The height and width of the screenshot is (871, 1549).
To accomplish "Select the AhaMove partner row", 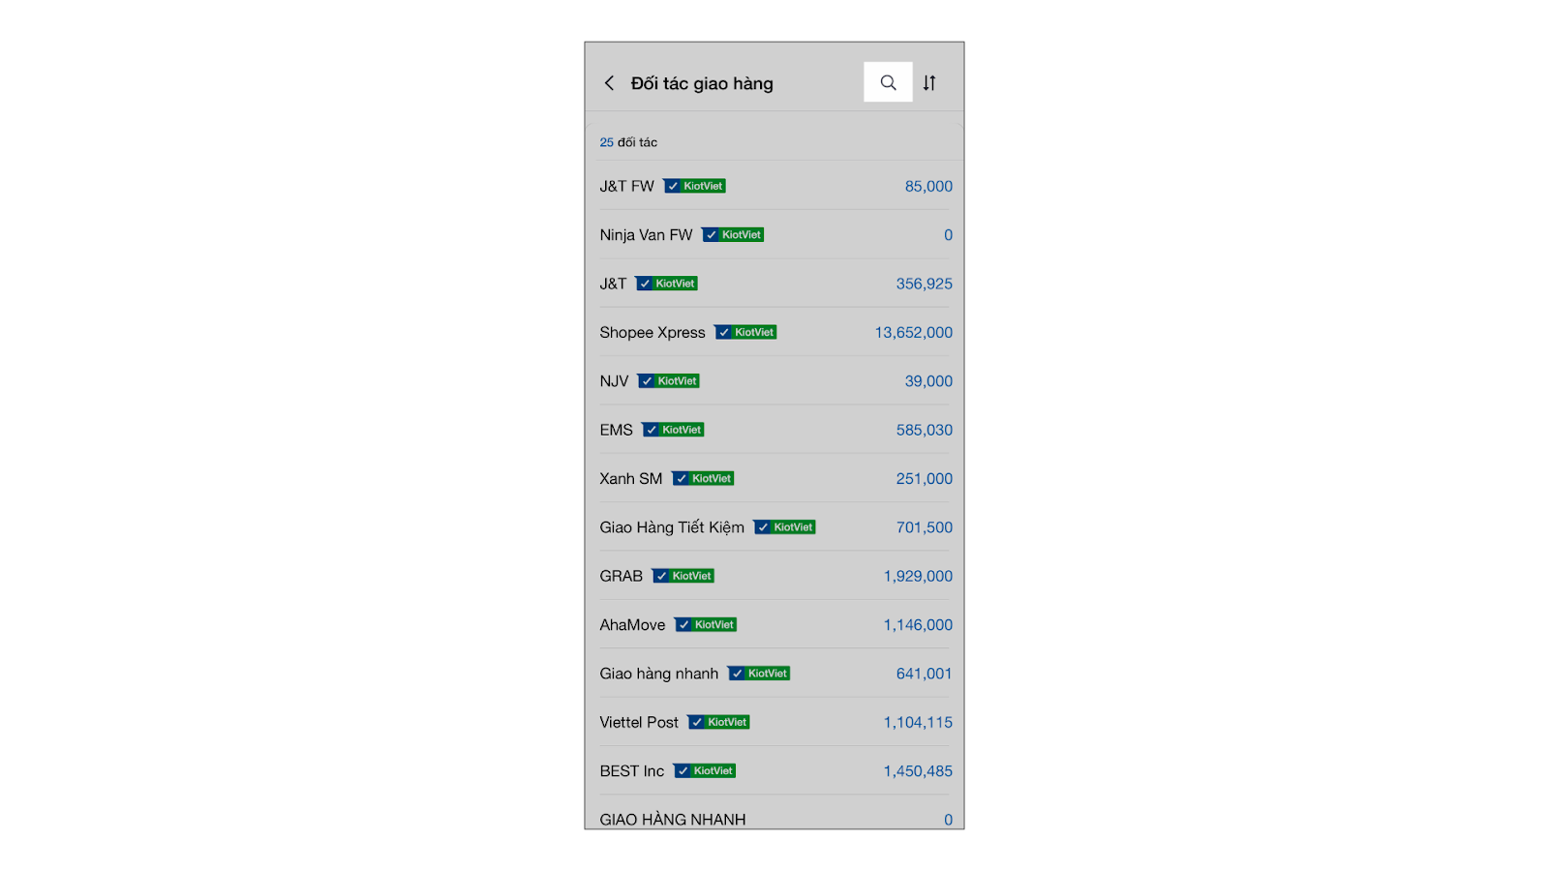I will tap(632, 625).
